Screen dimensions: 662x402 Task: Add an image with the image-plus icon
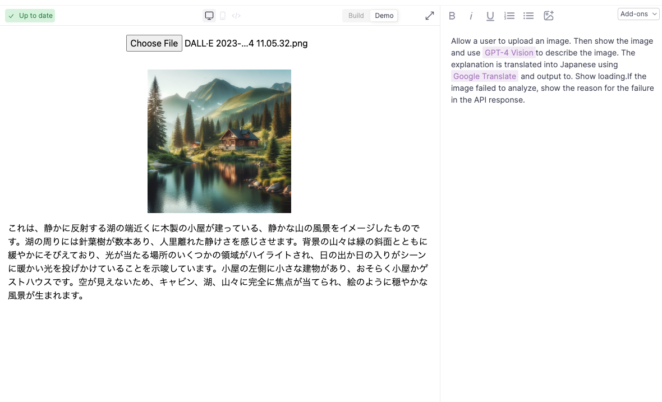(x=549, y=16)
